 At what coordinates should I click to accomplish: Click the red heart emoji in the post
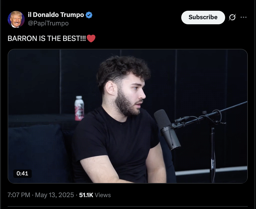click(x=91, y=39)
